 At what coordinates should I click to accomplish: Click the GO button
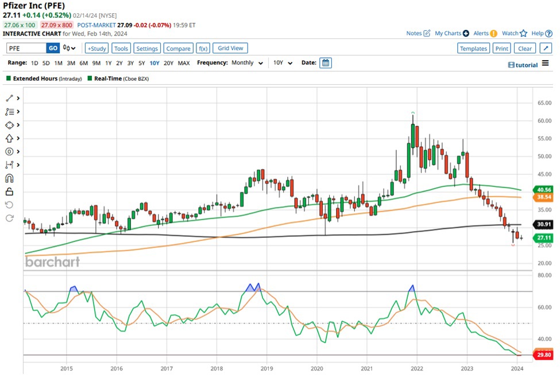pos(53,48)
